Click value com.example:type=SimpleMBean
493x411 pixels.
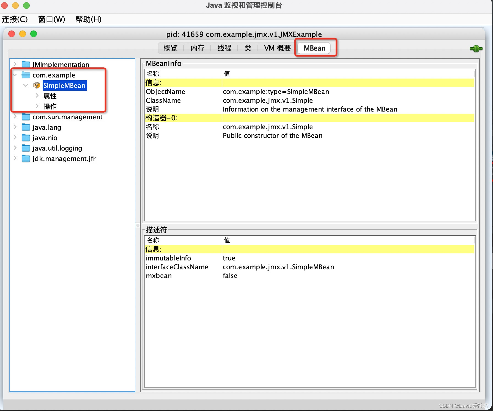[276, 91]
